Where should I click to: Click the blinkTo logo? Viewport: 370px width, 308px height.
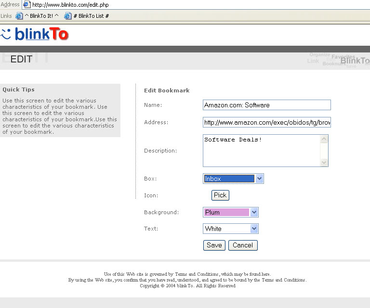coord(35,34)
